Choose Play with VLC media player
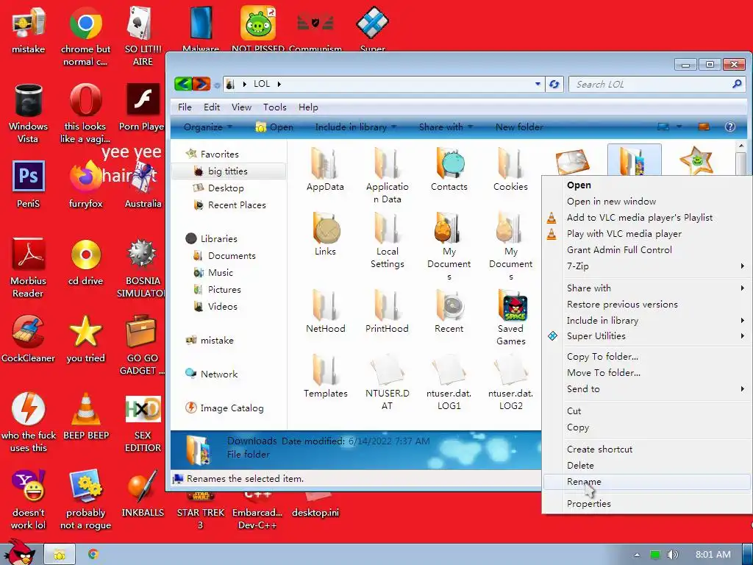753x565 pixels. [648, 233]
